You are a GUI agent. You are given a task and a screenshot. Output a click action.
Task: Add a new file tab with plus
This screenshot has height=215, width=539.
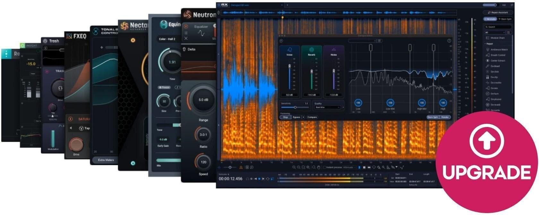pyautogui.click(x=287, y=5)
